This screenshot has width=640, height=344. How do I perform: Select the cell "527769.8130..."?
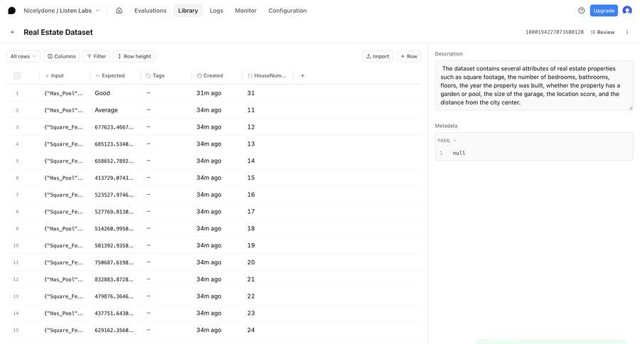114,212
